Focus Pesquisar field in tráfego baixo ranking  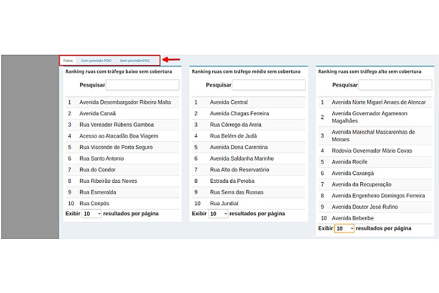click(143, 85)
